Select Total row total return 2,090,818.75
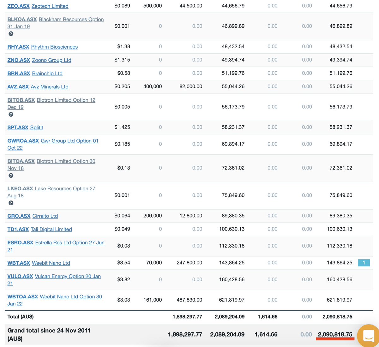 [337, 316]
